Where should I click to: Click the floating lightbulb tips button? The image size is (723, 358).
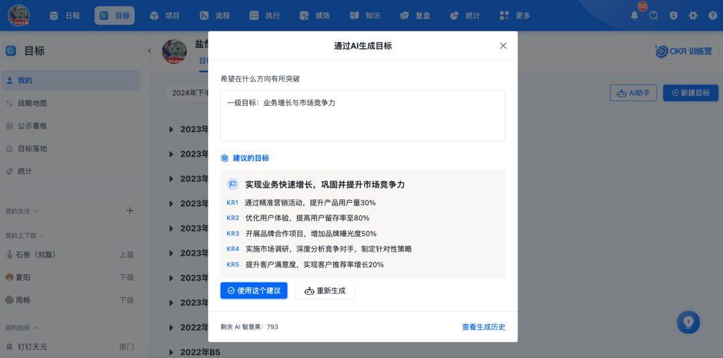coord(688,322)
